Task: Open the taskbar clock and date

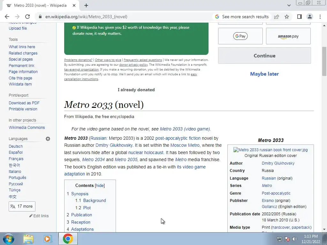Action: [x=311, y=239]
